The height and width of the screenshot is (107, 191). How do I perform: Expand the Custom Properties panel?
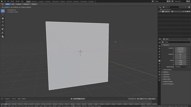pyautogui.click(x=168, y=84)
